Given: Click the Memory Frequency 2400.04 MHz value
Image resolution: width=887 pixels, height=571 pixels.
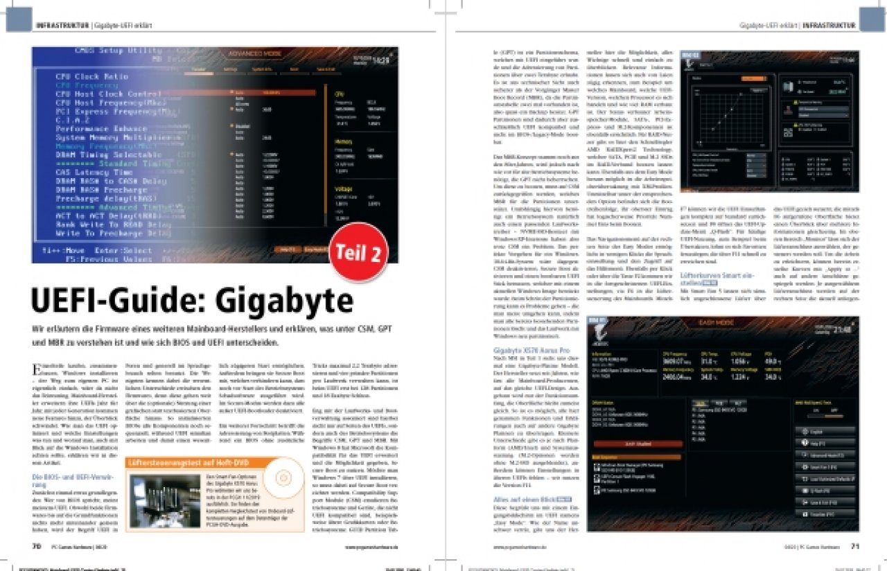Looking at the screenshot, I should tap(676, 377).
